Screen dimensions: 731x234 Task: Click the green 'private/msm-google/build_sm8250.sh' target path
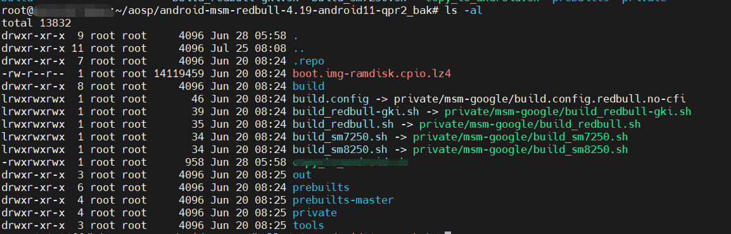520,150
